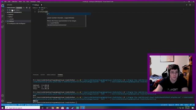The width and height of the screenshot is (196, 110).
Task: Click Select Python Interpreter in status bar
Action: 9,105
